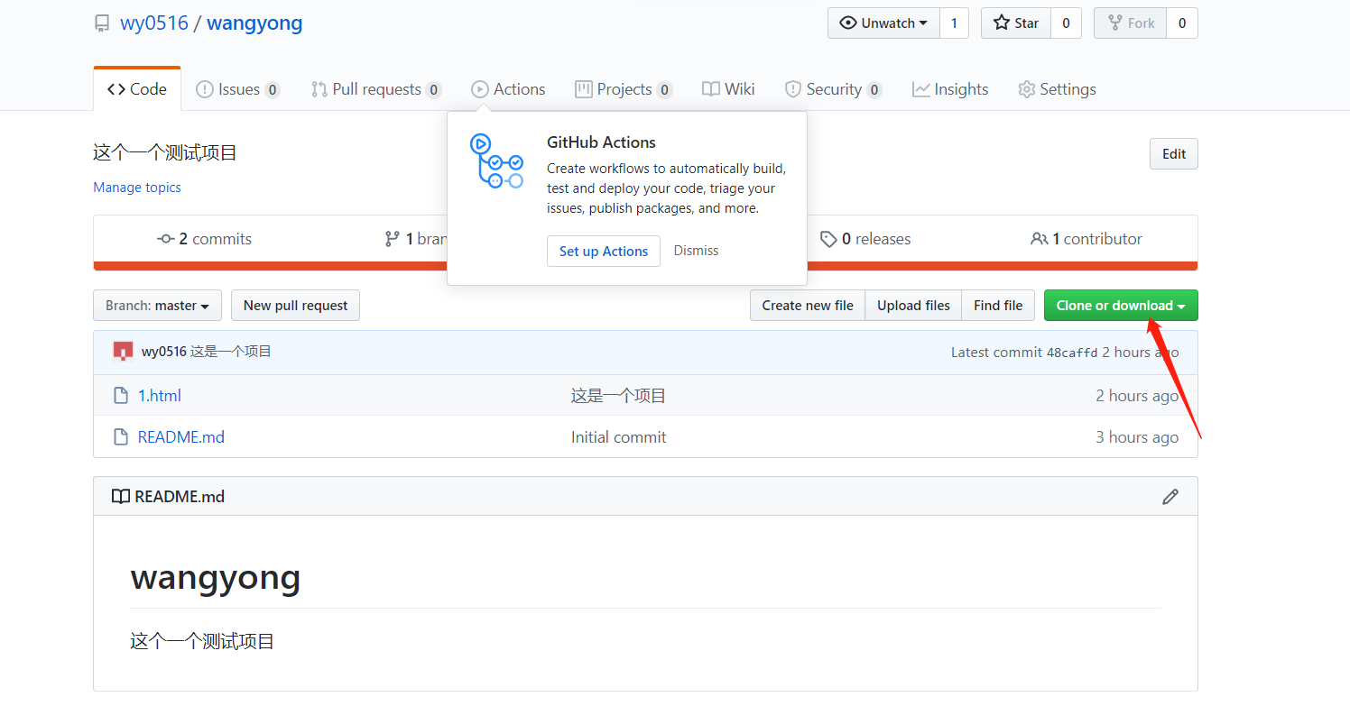Open the Issues tab
Image resolution: width=1350 pixels, height=706 pixels.
point(238,89)
